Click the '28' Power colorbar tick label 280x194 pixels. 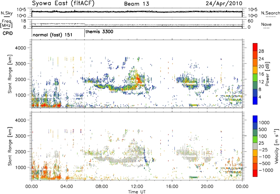[x=261, y=51]
